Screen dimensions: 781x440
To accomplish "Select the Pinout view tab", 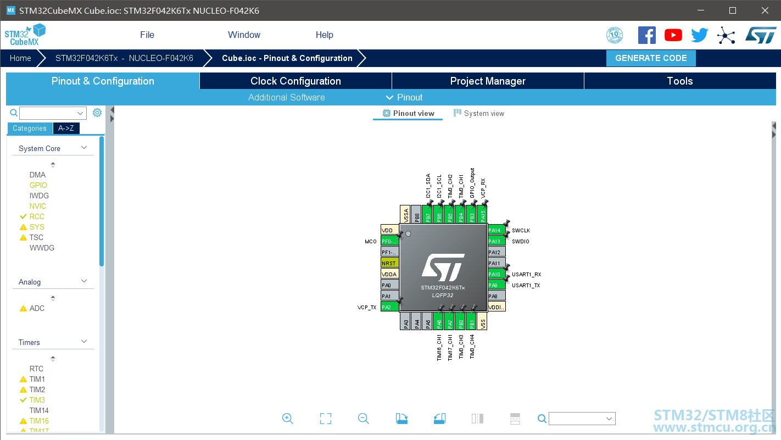I will [x=408, y=113].
